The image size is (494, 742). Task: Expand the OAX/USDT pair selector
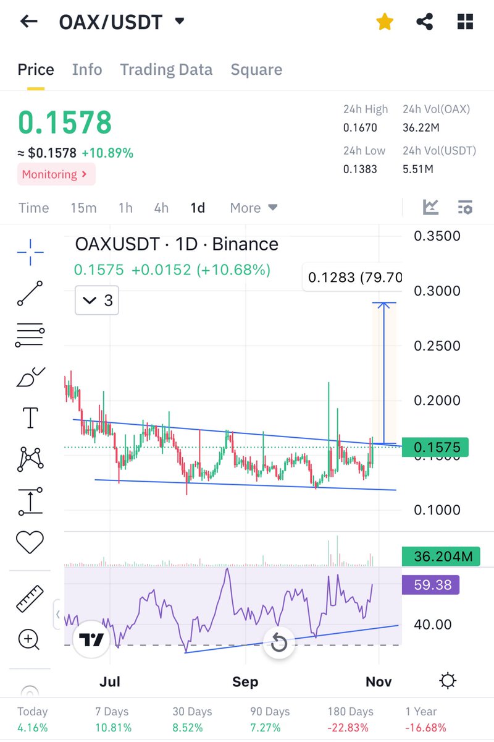(x=178, y=20)
